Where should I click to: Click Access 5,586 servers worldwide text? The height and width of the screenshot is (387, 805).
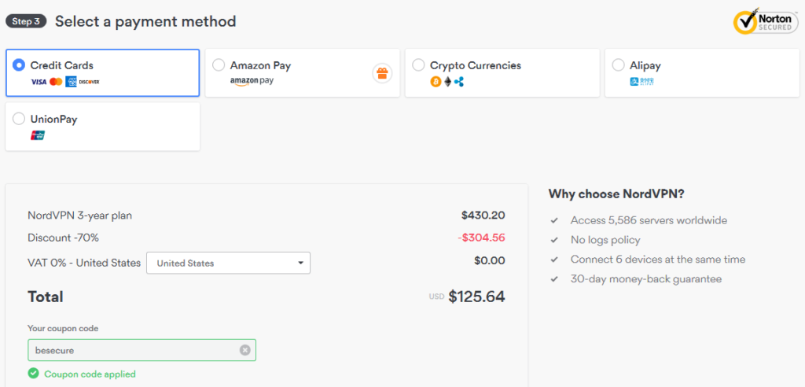pyautogui.click(x=649, y=220)
